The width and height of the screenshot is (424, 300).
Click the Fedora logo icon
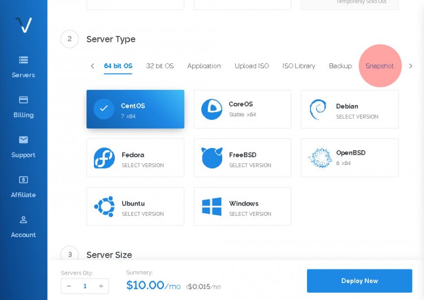point(104,158)
